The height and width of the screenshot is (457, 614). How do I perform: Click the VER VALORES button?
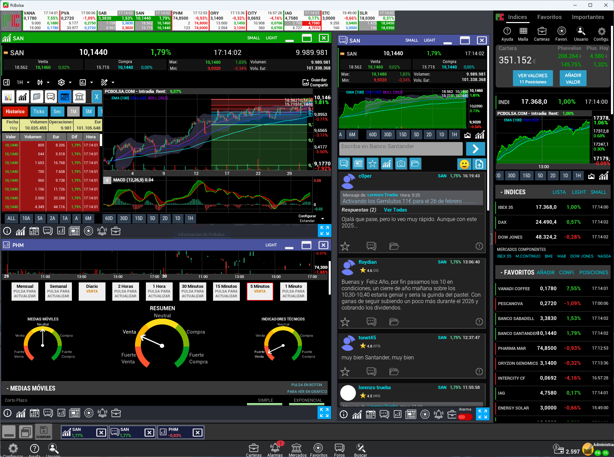[533, 78]
